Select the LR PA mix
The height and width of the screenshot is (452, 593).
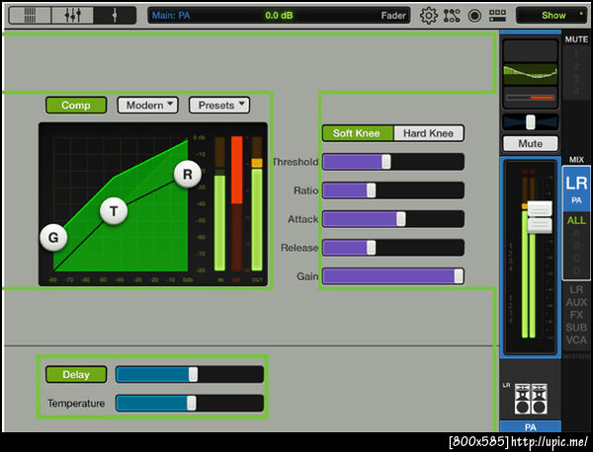[576, 188]
